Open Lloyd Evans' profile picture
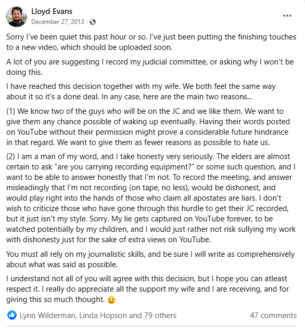The height and width of the screenshot is (328, 305). (x=17, y=17)
